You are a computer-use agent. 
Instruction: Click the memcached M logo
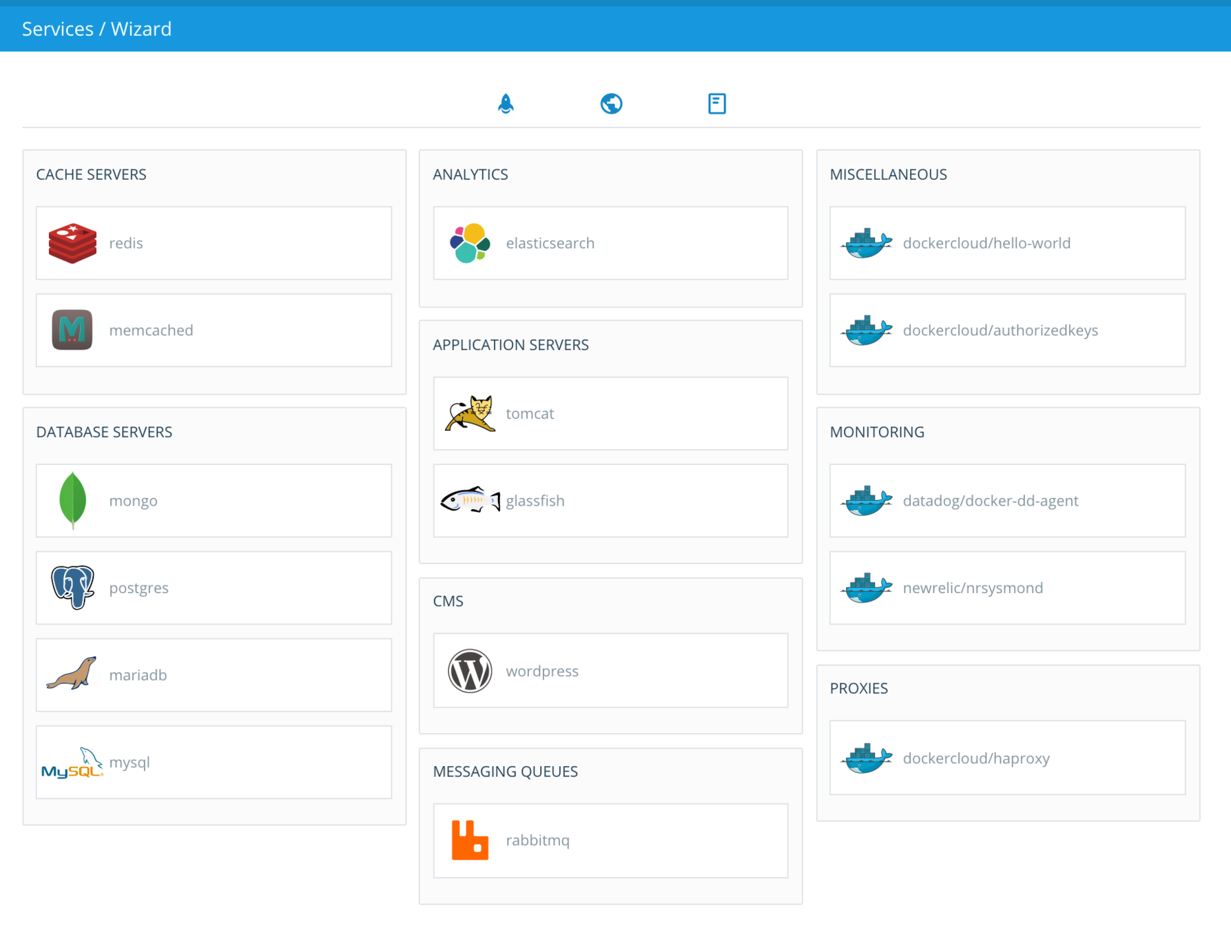pyautogui.click(x=72, y=330)
